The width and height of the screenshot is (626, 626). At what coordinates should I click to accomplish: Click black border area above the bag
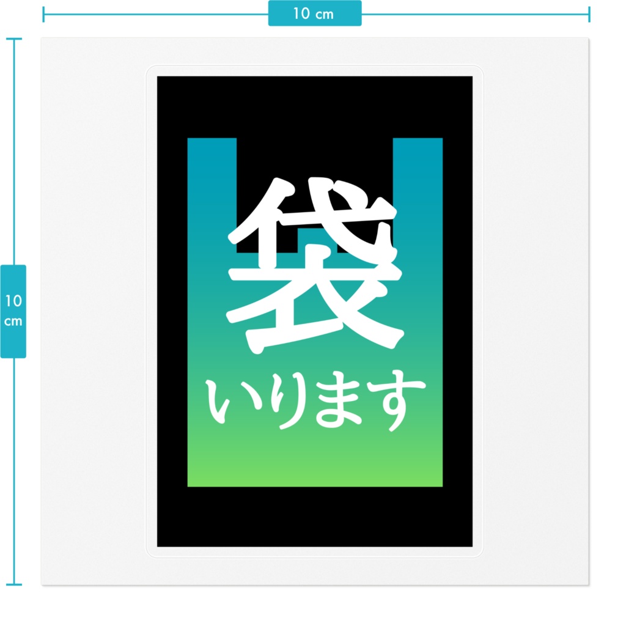(315, 107)
